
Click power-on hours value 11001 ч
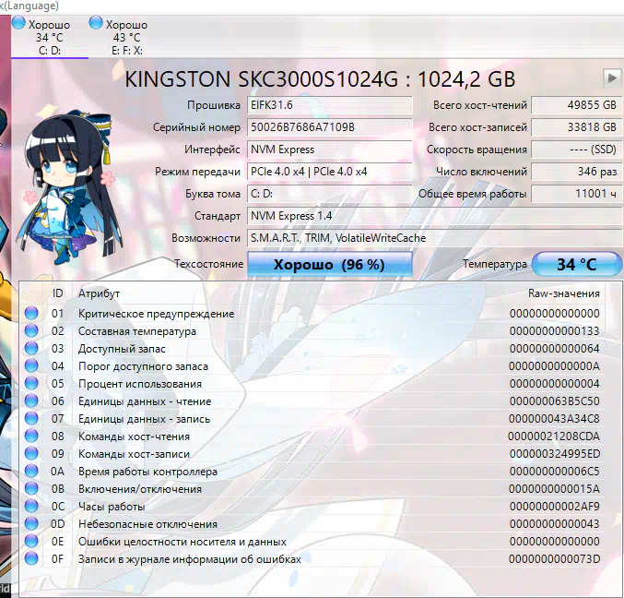tap(576, 194)
